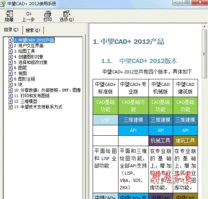This screenshot has width=208, height=199.
Task: Open topic 7. 视图
Action: click(20, 73)
